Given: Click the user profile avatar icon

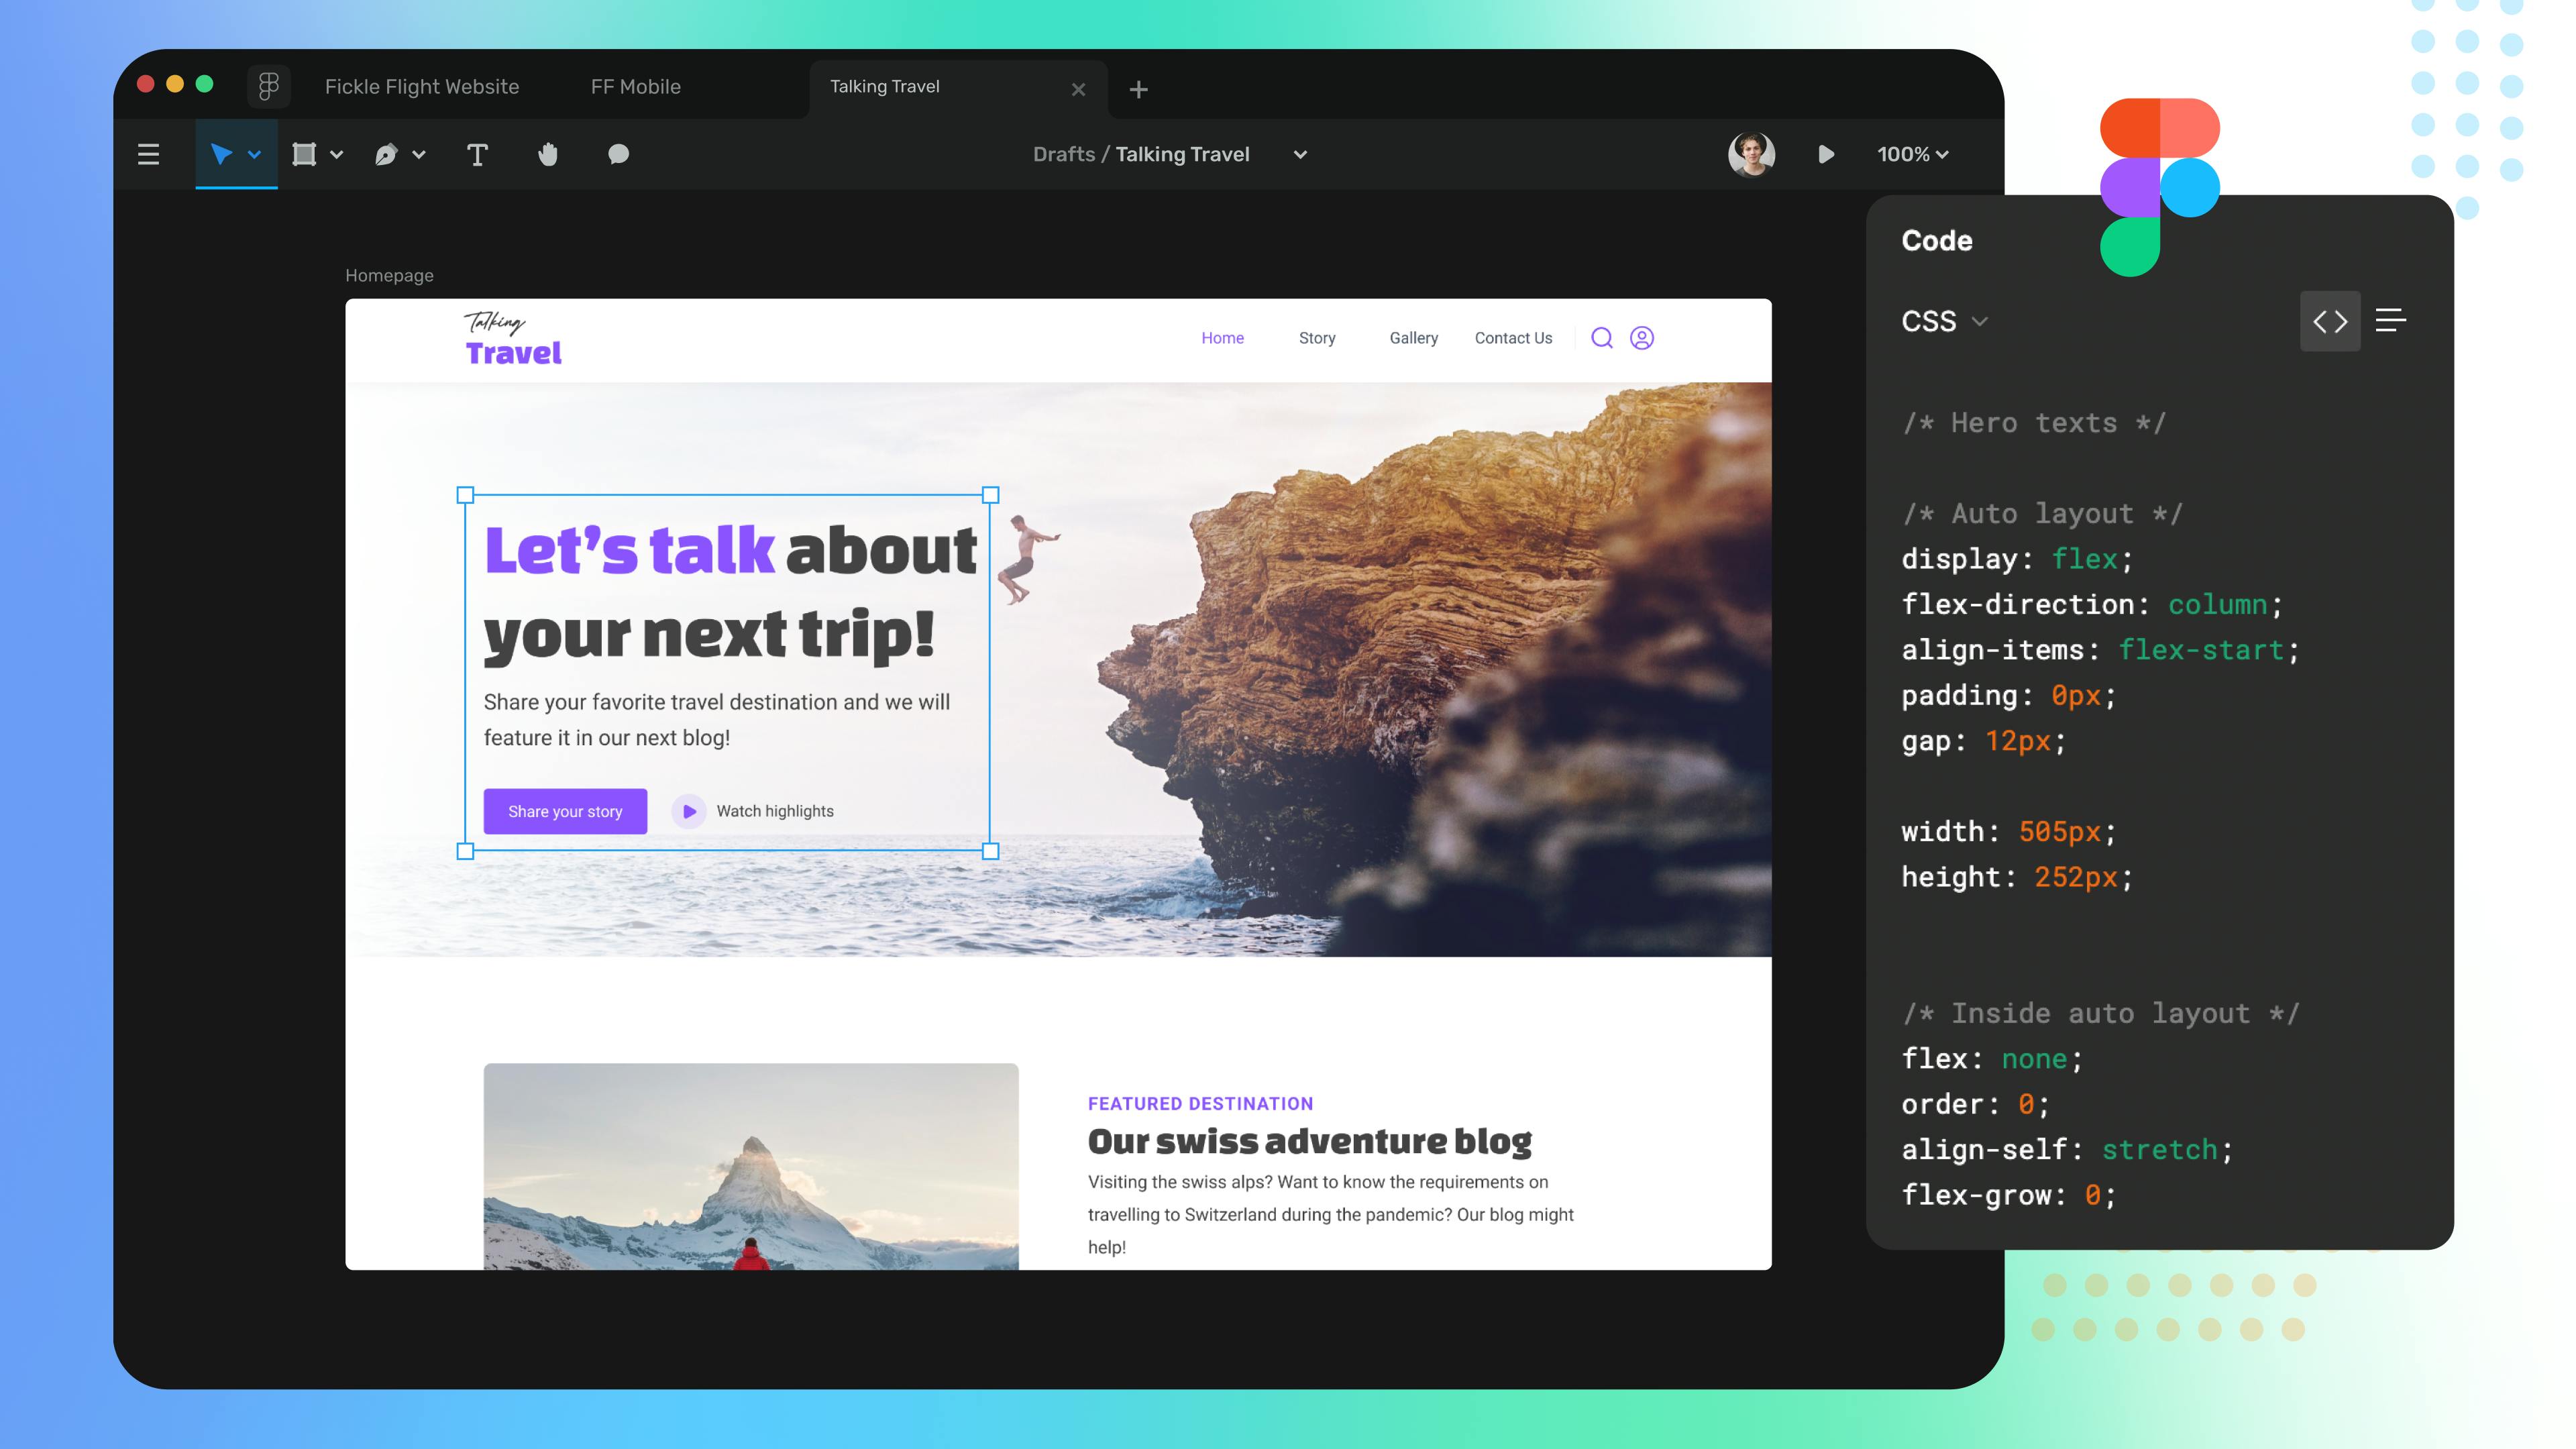Looking at the screenshot, I should (1752, 154).
